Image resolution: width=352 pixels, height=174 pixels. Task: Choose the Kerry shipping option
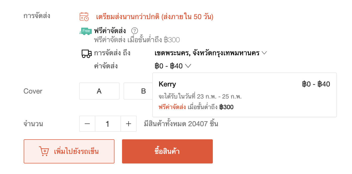pos(245,84)
